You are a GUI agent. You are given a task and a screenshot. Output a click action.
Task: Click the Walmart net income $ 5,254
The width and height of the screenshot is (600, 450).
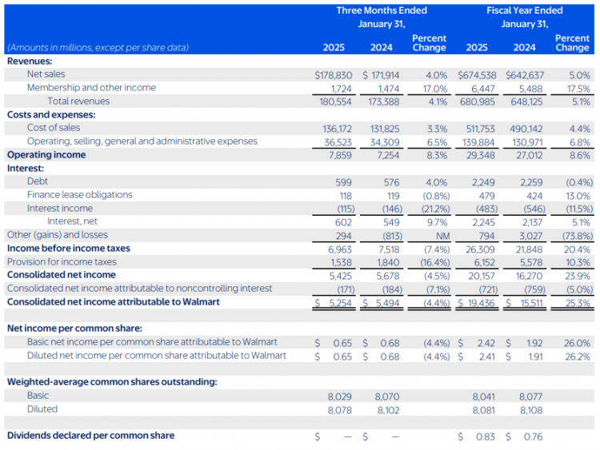334,303
